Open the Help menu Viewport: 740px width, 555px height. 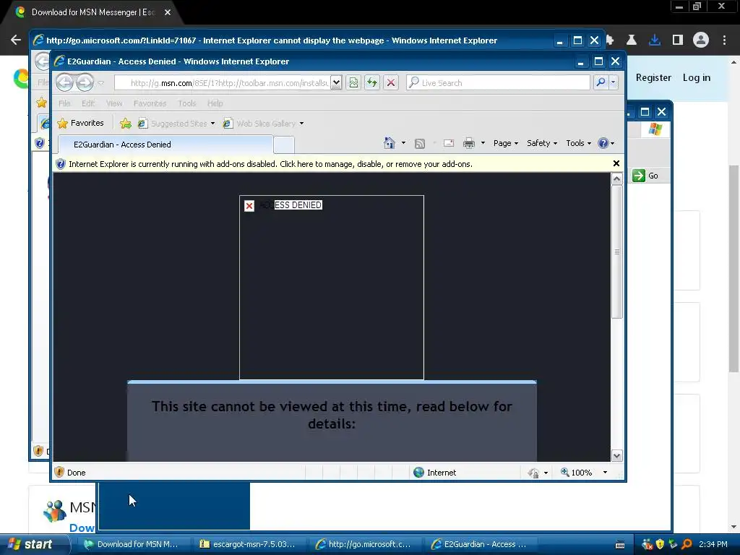click(x=215, y=103)
